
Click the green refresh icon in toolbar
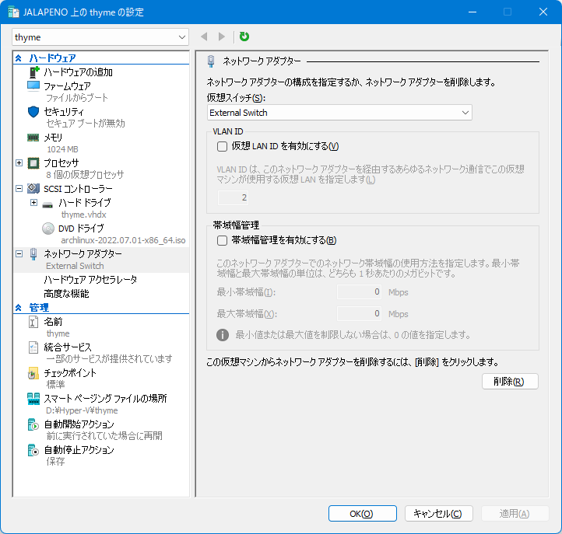[x=244, y=37]
